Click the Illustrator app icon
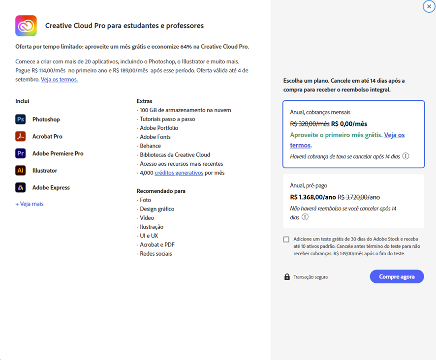The image size is (436, 360). pos(20,171)
